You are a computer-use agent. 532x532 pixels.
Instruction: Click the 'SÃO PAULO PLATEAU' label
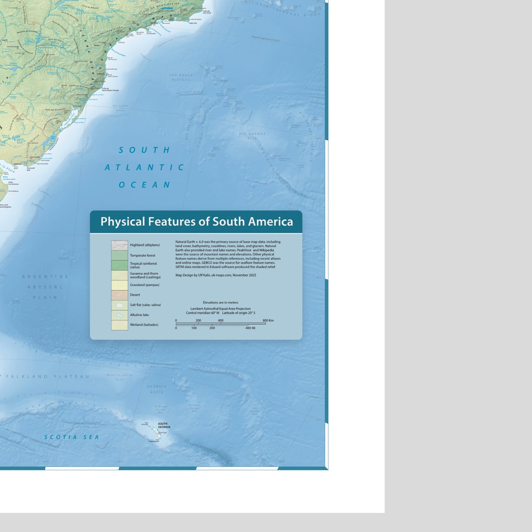[x=181, y=77]
